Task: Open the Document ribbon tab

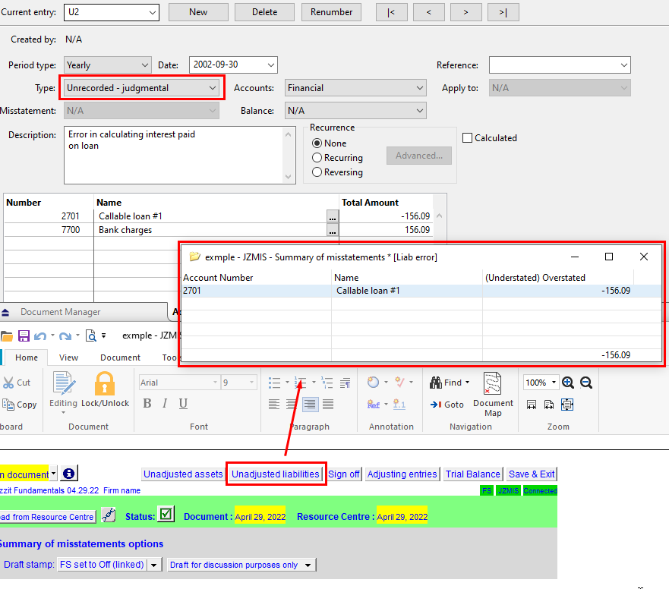Action: pyautogui.click(x=120, y=357)
